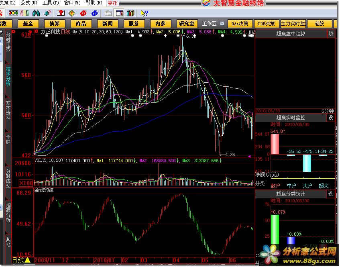Select the 中户 category label
Image resolution: width=340 pixels, height=267 pixels.
291,186
